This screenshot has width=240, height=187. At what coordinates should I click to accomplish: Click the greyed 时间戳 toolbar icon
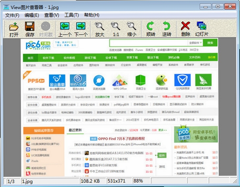click(x=46, y=26)
